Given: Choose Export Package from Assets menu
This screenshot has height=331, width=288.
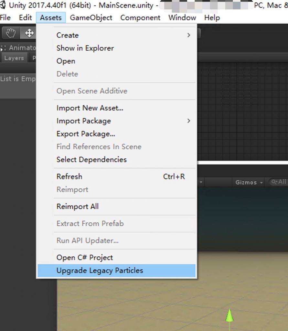Looking at the screenshot, I should tap(86, 134).
